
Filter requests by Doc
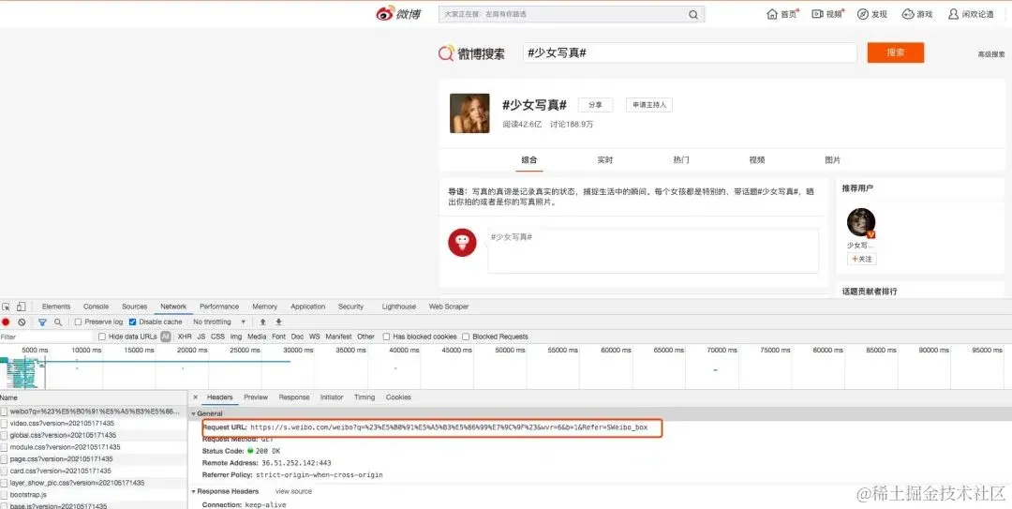297,337
